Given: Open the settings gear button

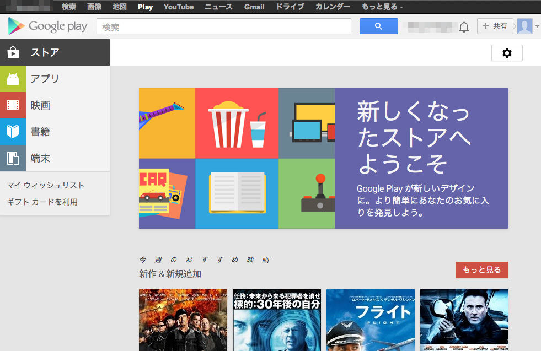Looking at the screenshot, I should 507,53.
